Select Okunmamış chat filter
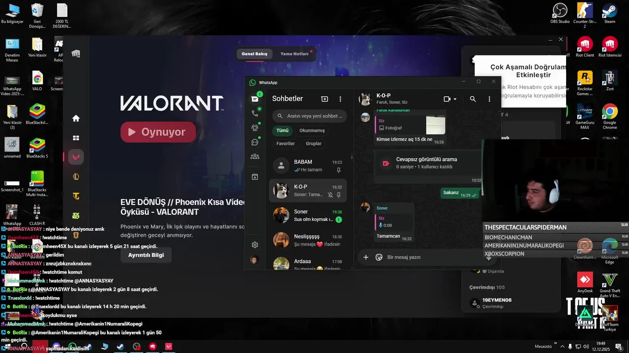629x353 pixels. [312, 130]
